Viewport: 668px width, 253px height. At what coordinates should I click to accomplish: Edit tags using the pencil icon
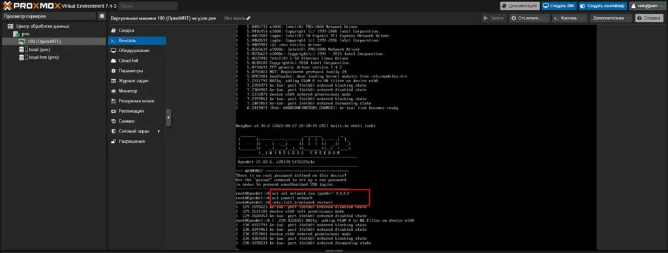pyautogui.click(x=249, y=18)
